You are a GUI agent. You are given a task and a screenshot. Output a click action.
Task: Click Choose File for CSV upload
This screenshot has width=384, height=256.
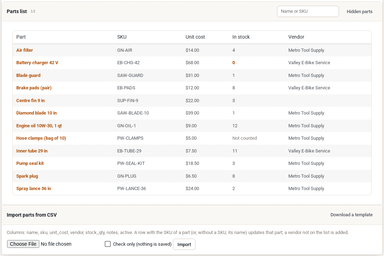pyautogui.click(x=23, y=244)
